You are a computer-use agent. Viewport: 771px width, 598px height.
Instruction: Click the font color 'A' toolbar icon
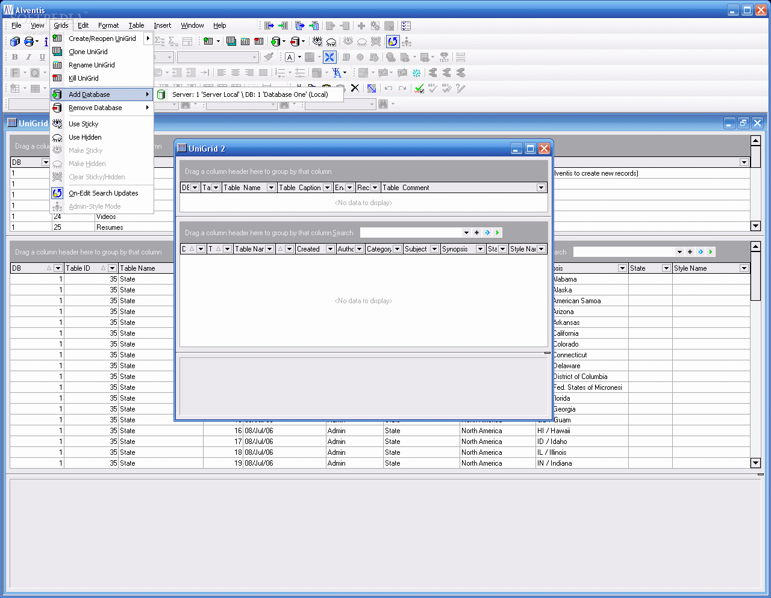(x=290, y=57)
